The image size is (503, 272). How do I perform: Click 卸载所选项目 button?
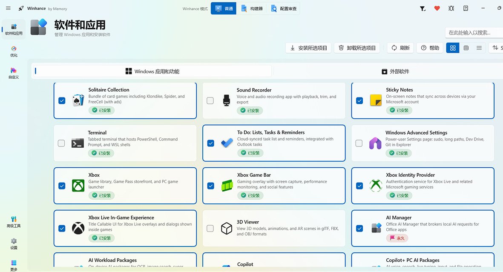[357, 48]
